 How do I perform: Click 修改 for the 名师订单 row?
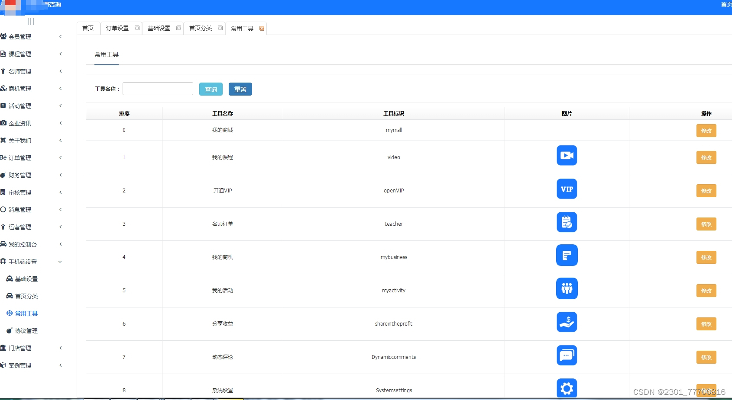pos(706,224)
